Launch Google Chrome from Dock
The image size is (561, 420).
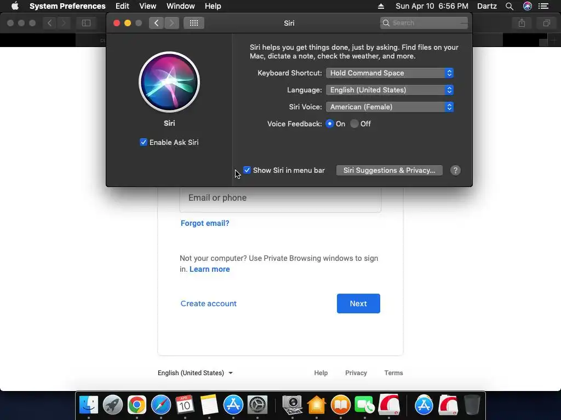pos(136,405)
